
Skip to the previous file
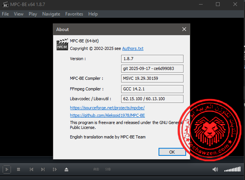pos(31,169)
